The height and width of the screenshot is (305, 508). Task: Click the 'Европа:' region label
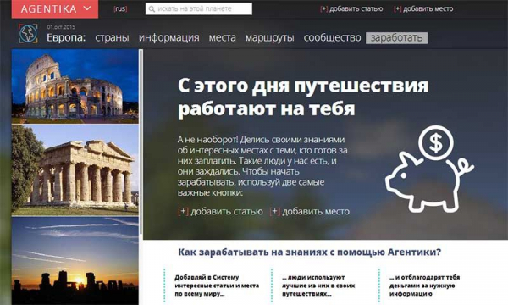(66, 37)
